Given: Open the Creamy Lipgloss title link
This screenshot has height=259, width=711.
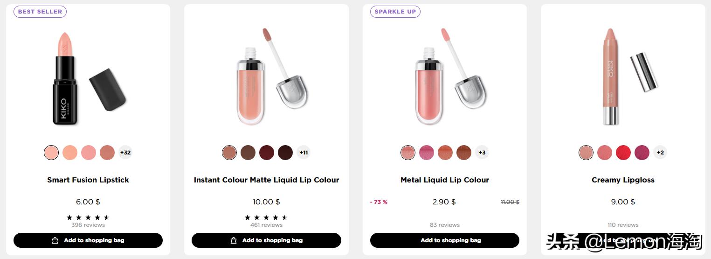Looking at the screenshot, I should tap(623, 180).
